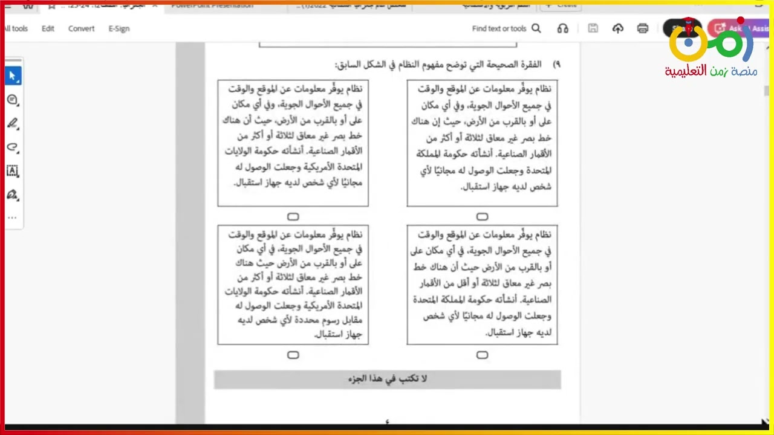Click the save disk icon

tap(593, 28)
